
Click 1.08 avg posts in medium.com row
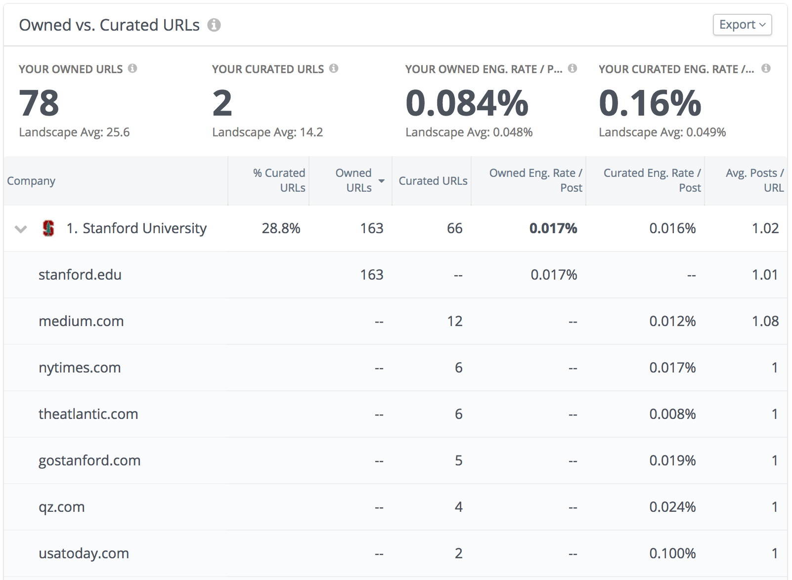tap(765, 321)
